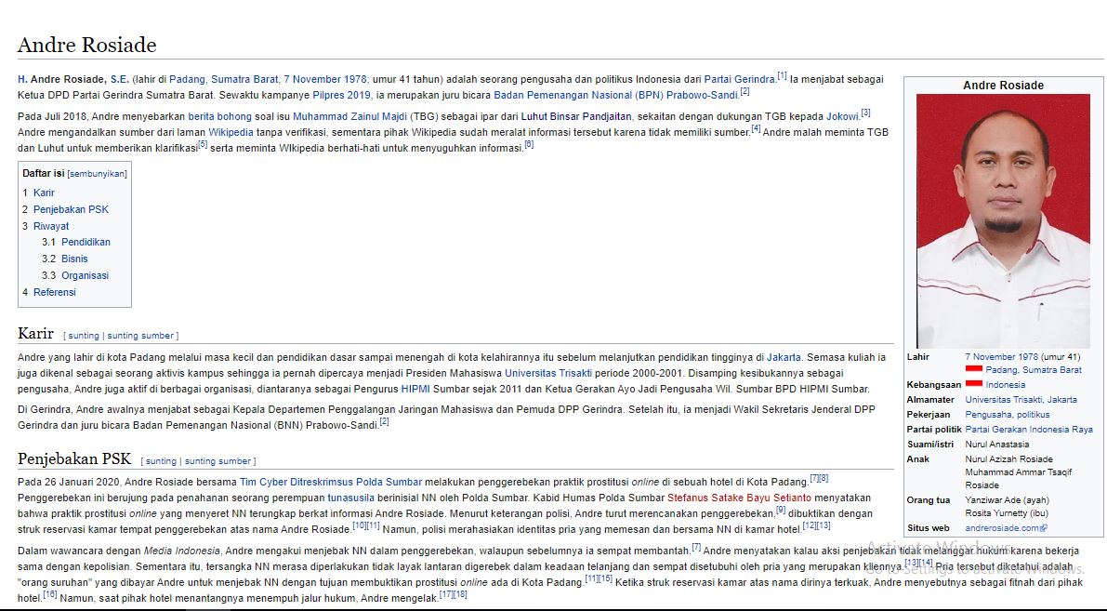Click the red Stefanus Satake Bayu Setianto link

pyautogui.click(x=739, y=498)
